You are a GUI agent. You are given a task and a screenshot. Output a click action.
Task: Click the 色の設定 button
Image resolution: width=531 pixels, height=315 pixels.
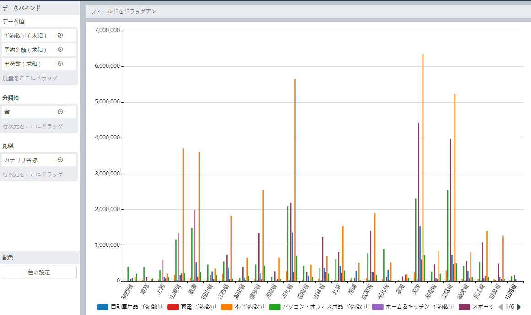coord(39,272)
